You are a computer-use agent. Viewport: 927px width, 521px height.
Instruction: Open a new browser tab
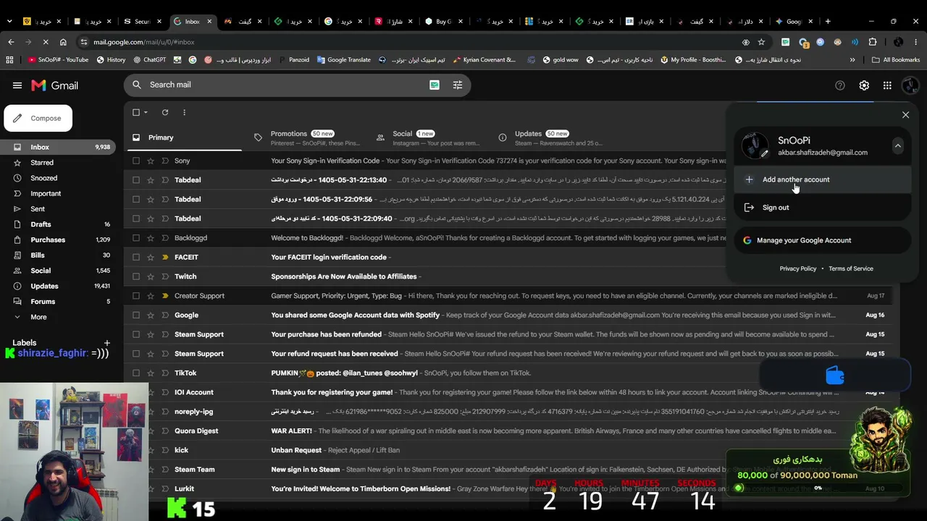(x=828, y=21)
